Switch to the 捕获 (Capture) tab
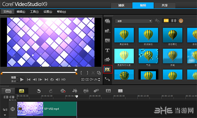The image size is (197, 118). [x=121, y=5]
